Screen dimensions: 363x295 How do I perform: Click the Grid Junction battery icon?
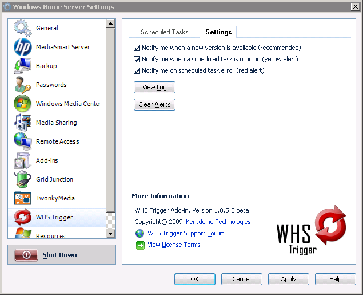pos(22,179)
